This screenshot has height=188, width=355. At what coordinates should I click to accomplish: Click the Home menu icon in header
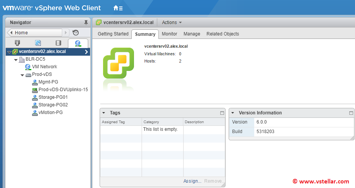coord(118,8)
